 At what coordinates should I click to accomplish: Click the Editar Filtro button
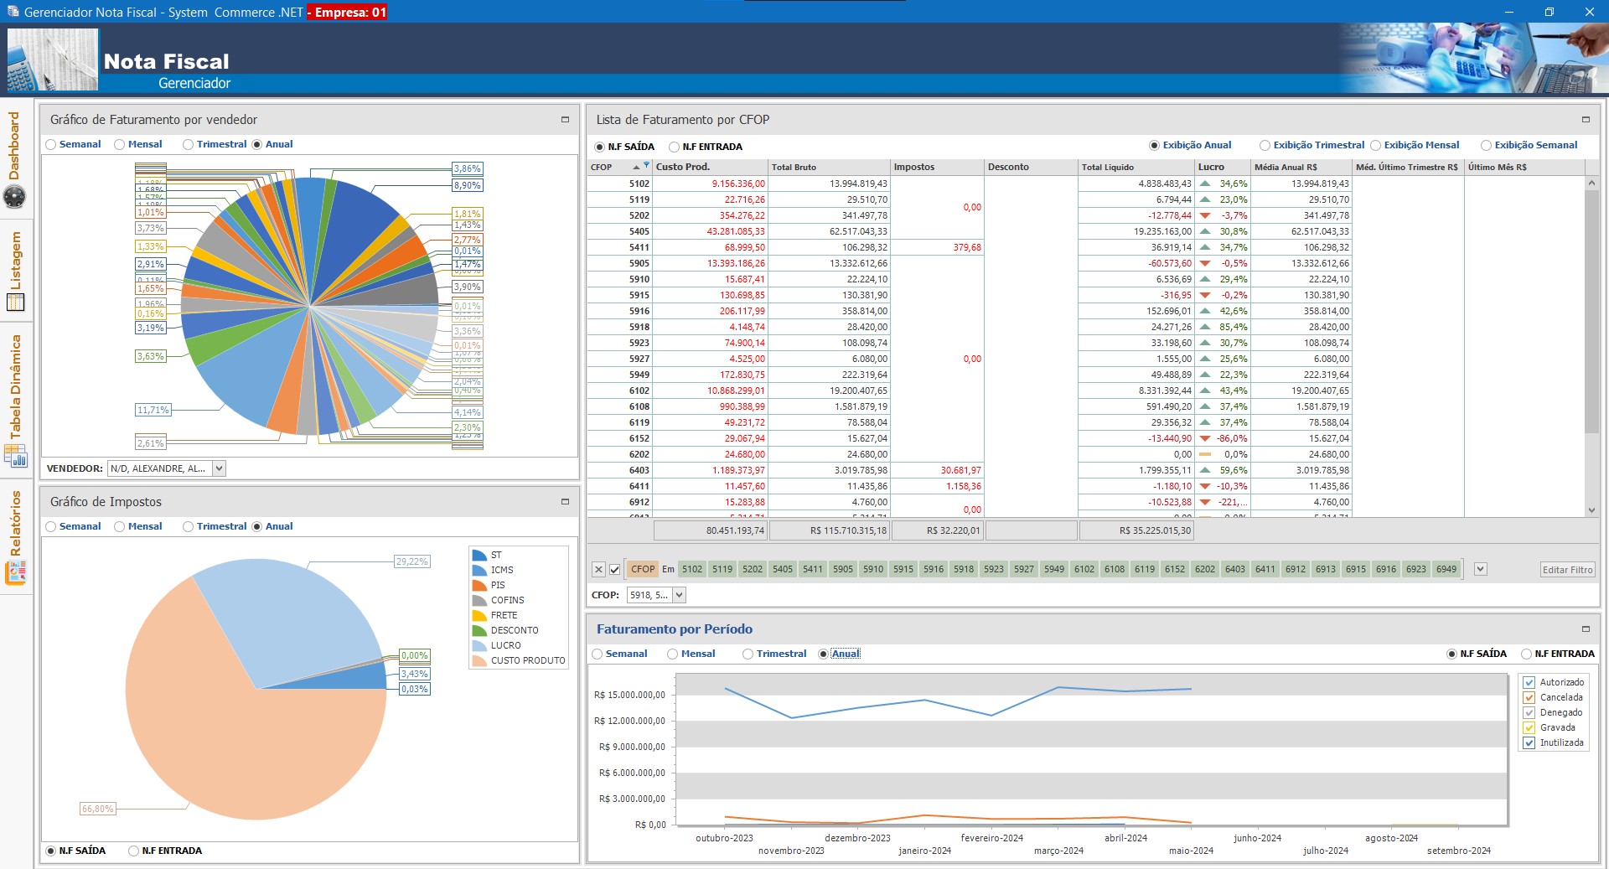1567,570
